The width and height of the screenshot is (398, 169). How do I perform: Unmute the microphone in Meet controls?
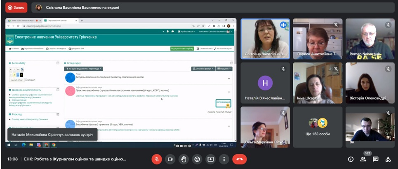[x=156, y=159]
